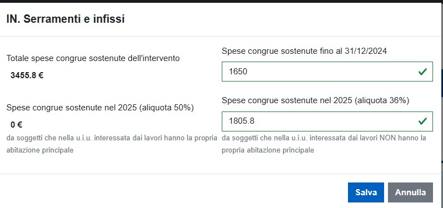The image size is (443, 208).
Task: Click the green checkmark in the 1650 field
Action: (422, 72)
